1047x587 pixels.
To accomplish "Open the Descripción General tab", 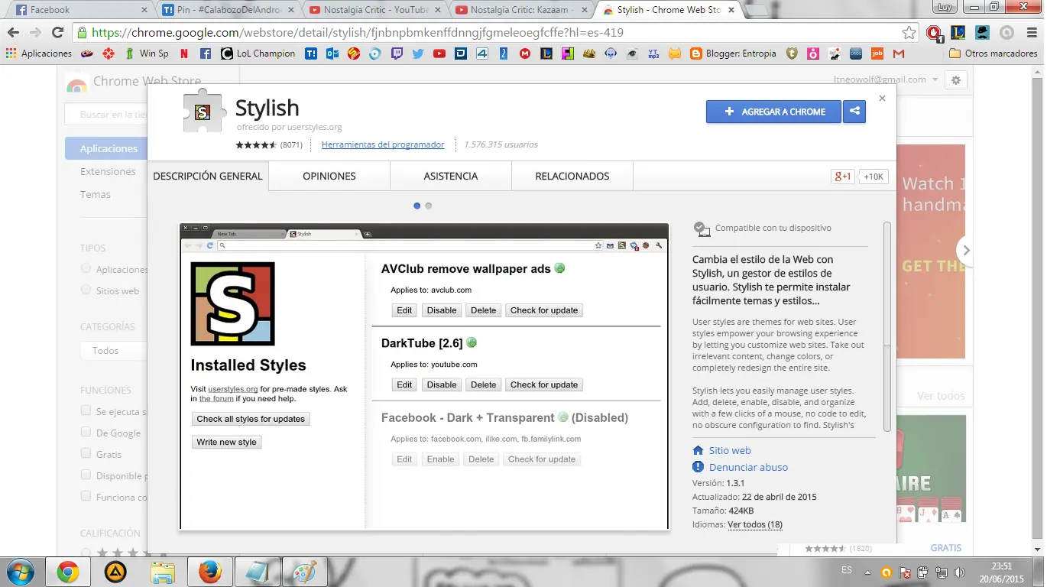I will pyautogui.click(x=208, y=176).
